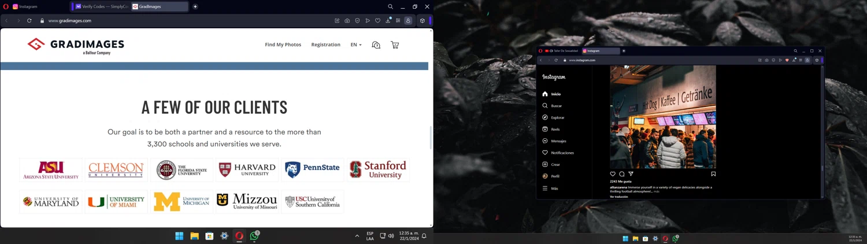Open Opera downloads in the GradImages window toolbar
Screen dimensions: 867x244
click(388, 21)
